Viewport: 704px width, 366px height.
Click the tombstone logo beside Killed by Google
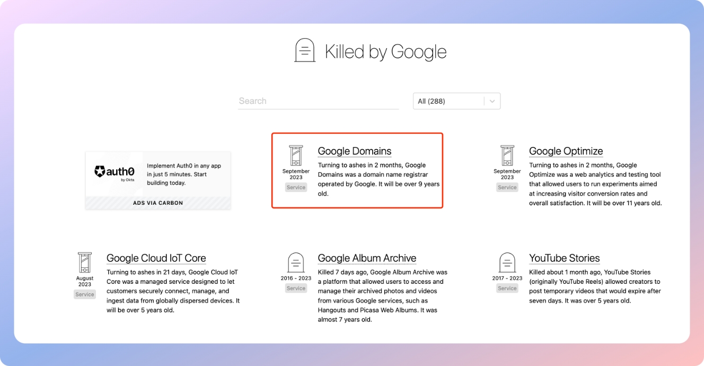coord(305,50)
